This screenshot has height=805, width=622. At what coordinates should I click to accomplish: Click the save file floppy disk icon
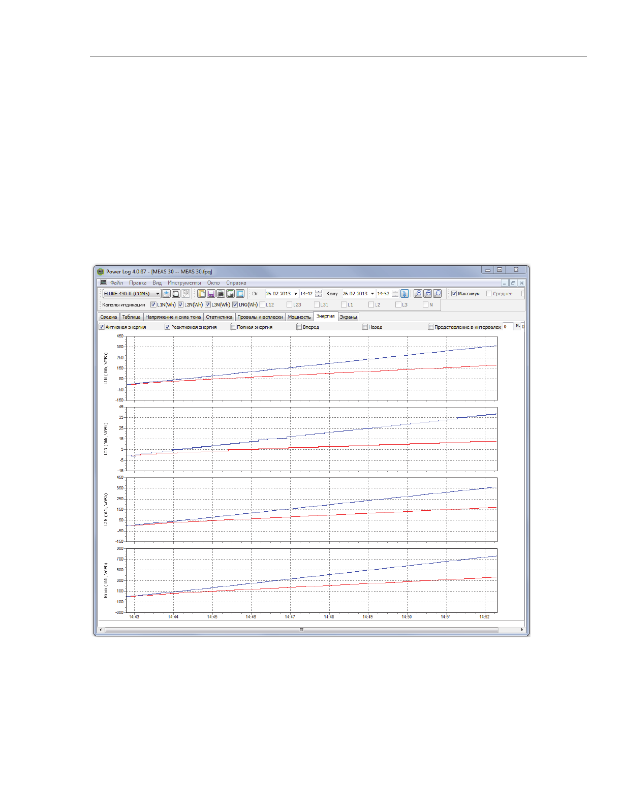pos(211,294)
